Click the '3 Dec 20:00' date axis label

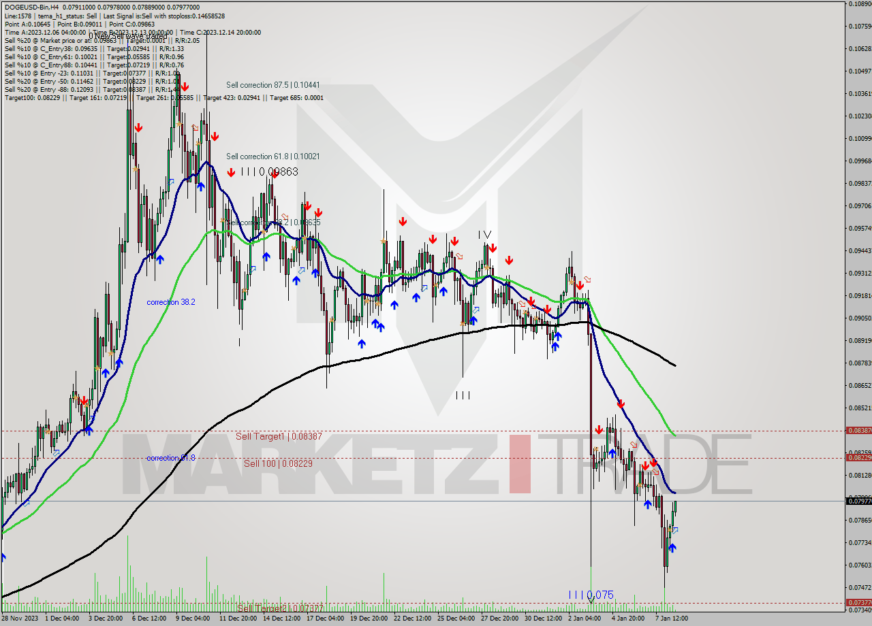[x=105, y=619]
